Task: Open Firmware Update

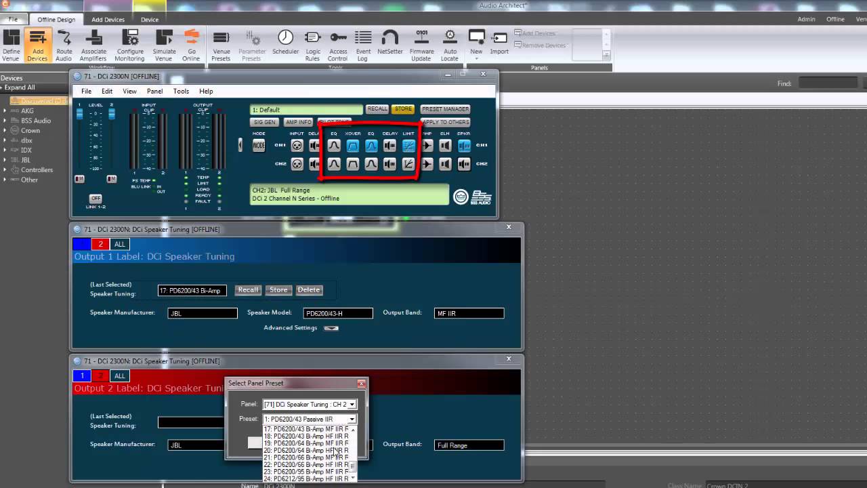Action: [421, 45]
